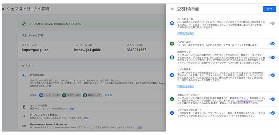Screen dimensions: 279x135
Task: Click the ストリームの詳細 section header
Action: pyautogui.click(x=33, y=35)
